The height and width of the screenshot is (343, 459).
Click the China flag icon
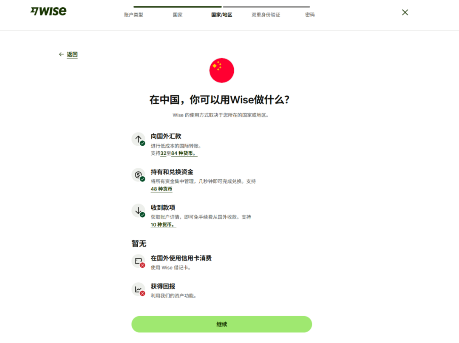click(x=221, y=70)
